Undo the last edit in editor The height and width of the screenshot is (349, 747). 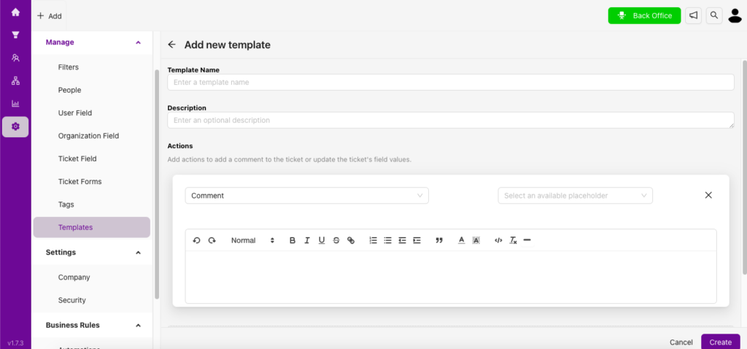pyautogui.click(x=196, y=240)
